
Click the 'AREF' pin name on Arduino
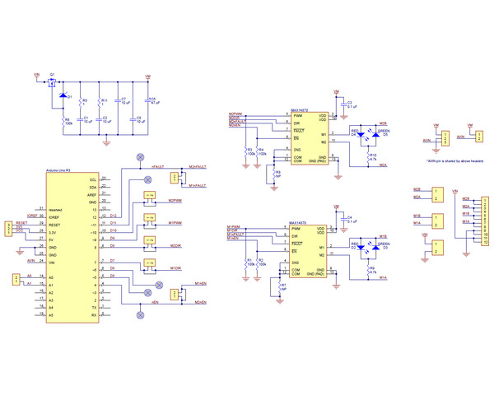(x=91, y=195)
